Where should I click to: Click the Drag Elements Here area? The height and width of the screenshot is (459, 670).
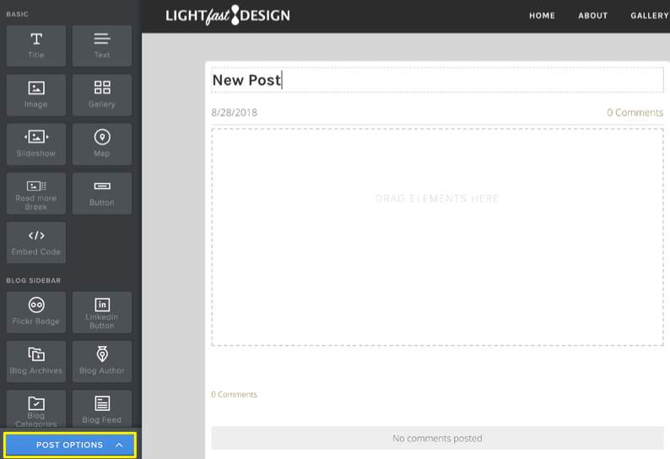[437, 237]
